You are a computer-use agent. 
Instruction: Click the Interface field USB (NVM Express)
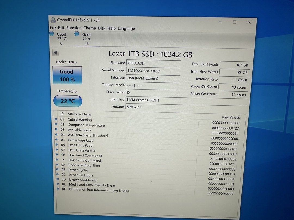click(x=153, y=78)
